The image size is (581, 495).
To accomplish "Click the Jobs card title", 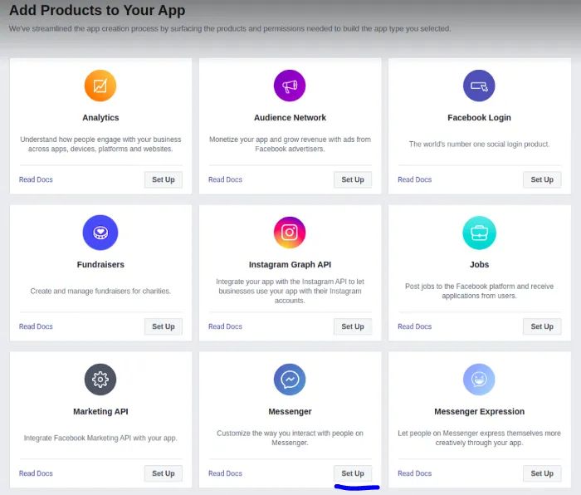I will point(479,264).
